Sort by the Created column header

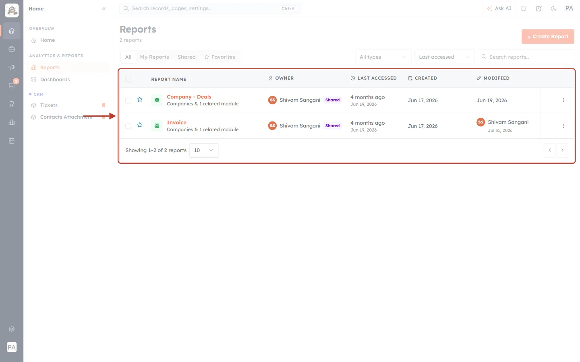tap(422, 78)
